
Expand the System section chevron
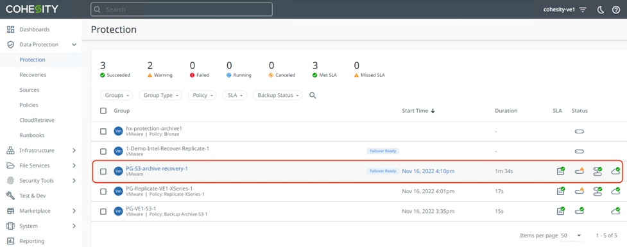coord(74,226)
